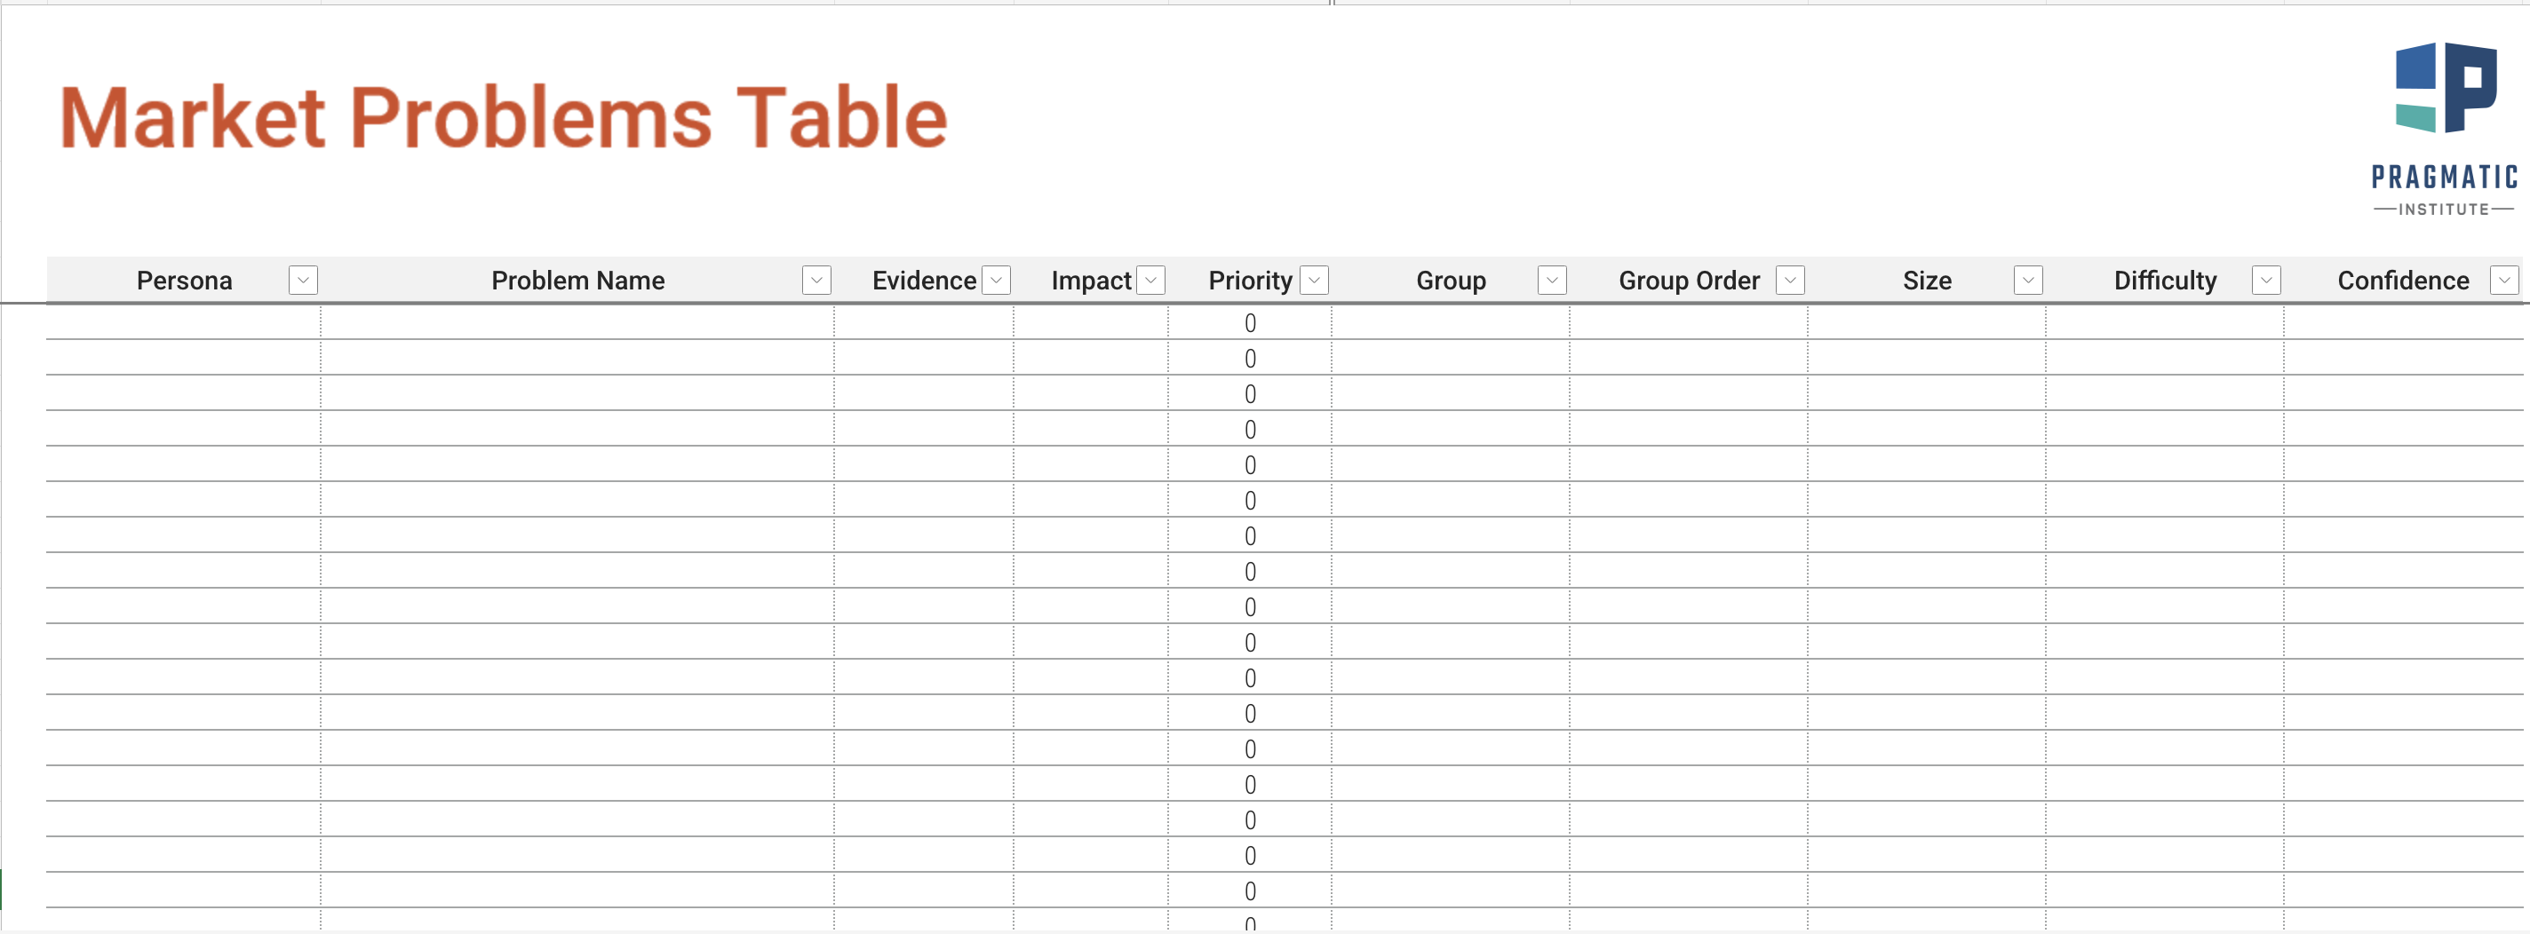Viewport: 2530px width, 934px height.
Task: Select the first Difficulty cell
Action: click(2165, 323)
